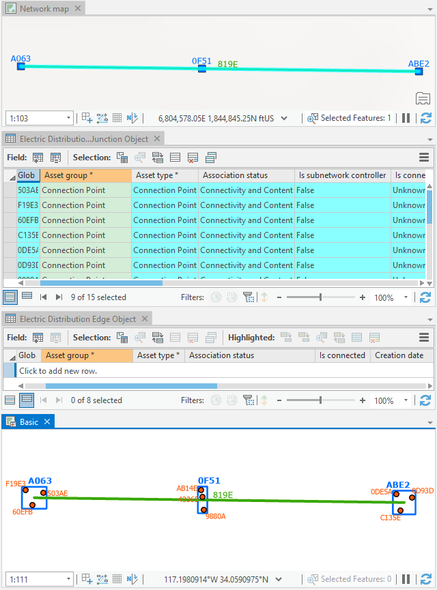Open Junction Object table hamburger menu

pos(424,158)
